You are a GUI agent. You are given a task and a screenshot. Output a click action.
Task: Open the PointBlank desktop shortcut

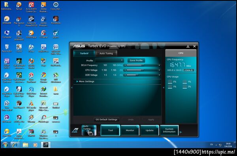(x=56, y=20)
